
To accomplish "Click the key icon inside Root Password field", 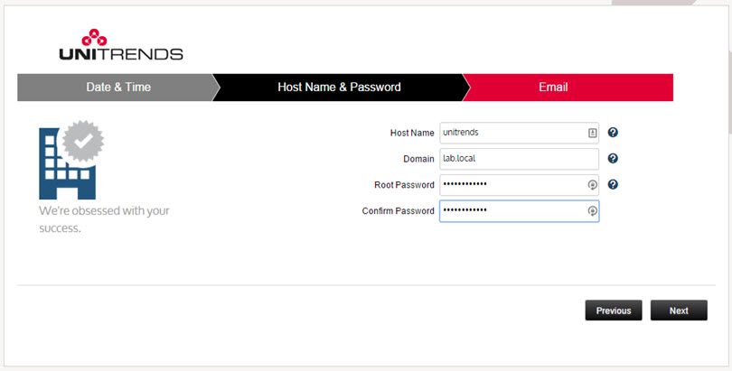I will [x=592, y=185].
